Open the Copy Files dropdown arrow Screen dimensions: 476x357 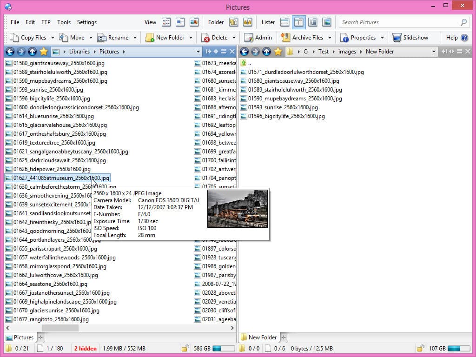pyautogui.click(x=53, y=38)
